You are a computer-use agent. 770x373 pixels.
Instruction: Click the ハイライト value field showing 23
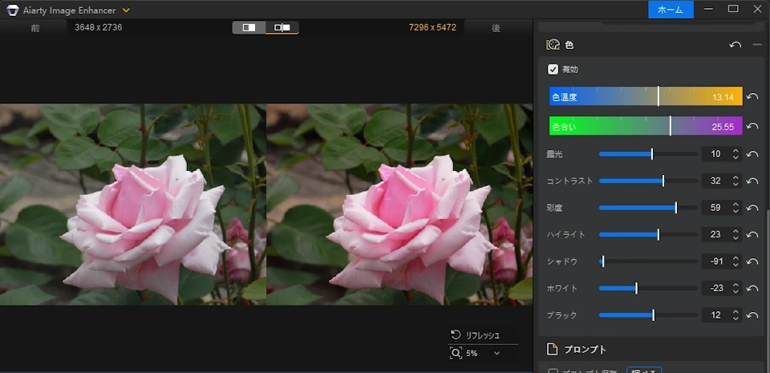pyautogui.click(x=715, y=234)
